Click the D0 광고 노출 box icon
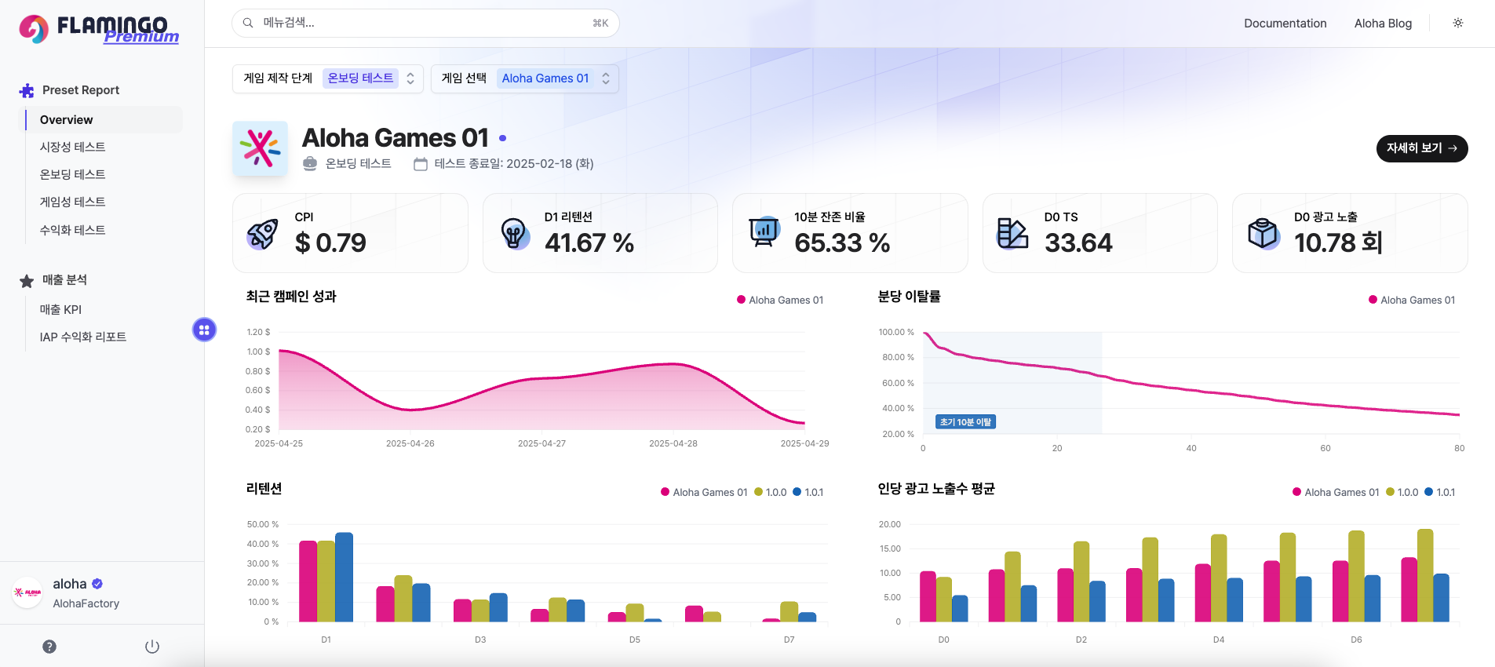 [x=1263, y=234]
